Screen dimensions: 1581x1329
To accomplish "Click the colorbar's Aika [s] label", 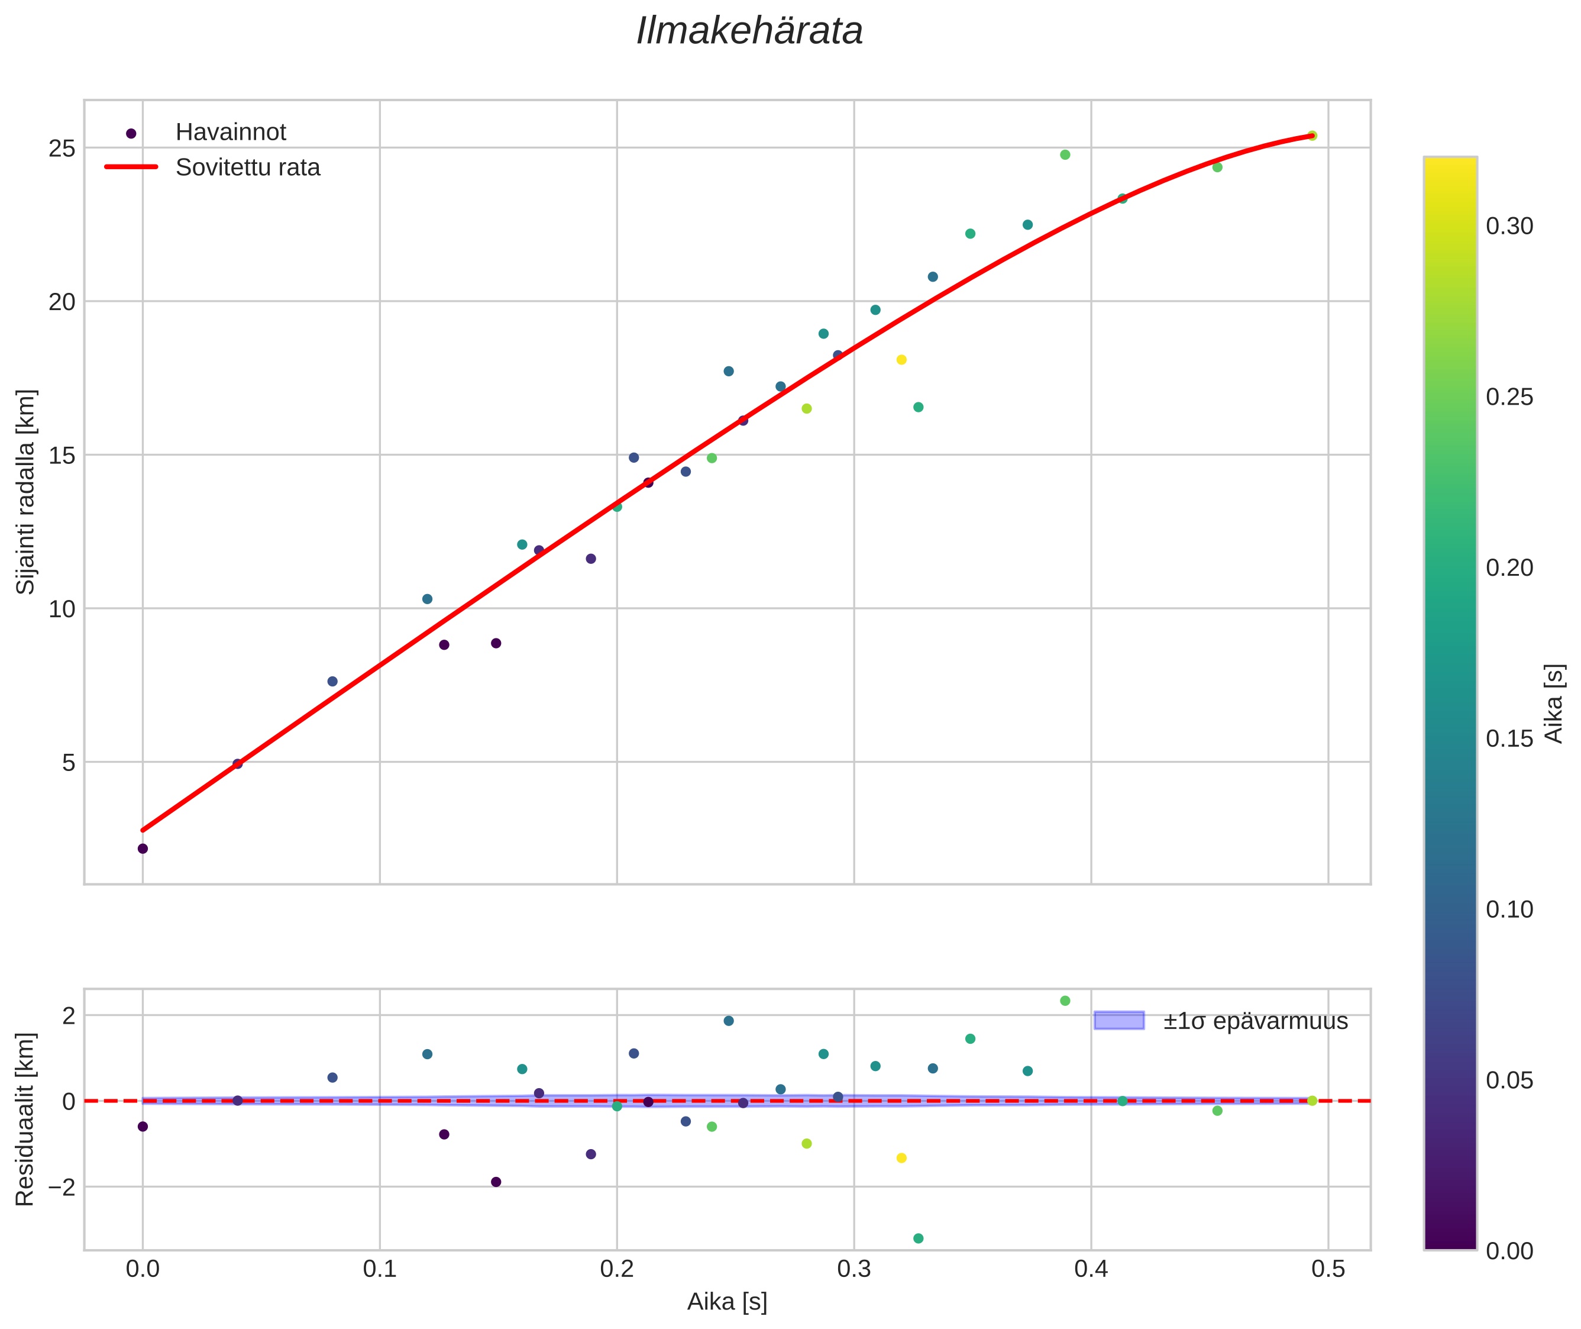I will (1554, 703).
